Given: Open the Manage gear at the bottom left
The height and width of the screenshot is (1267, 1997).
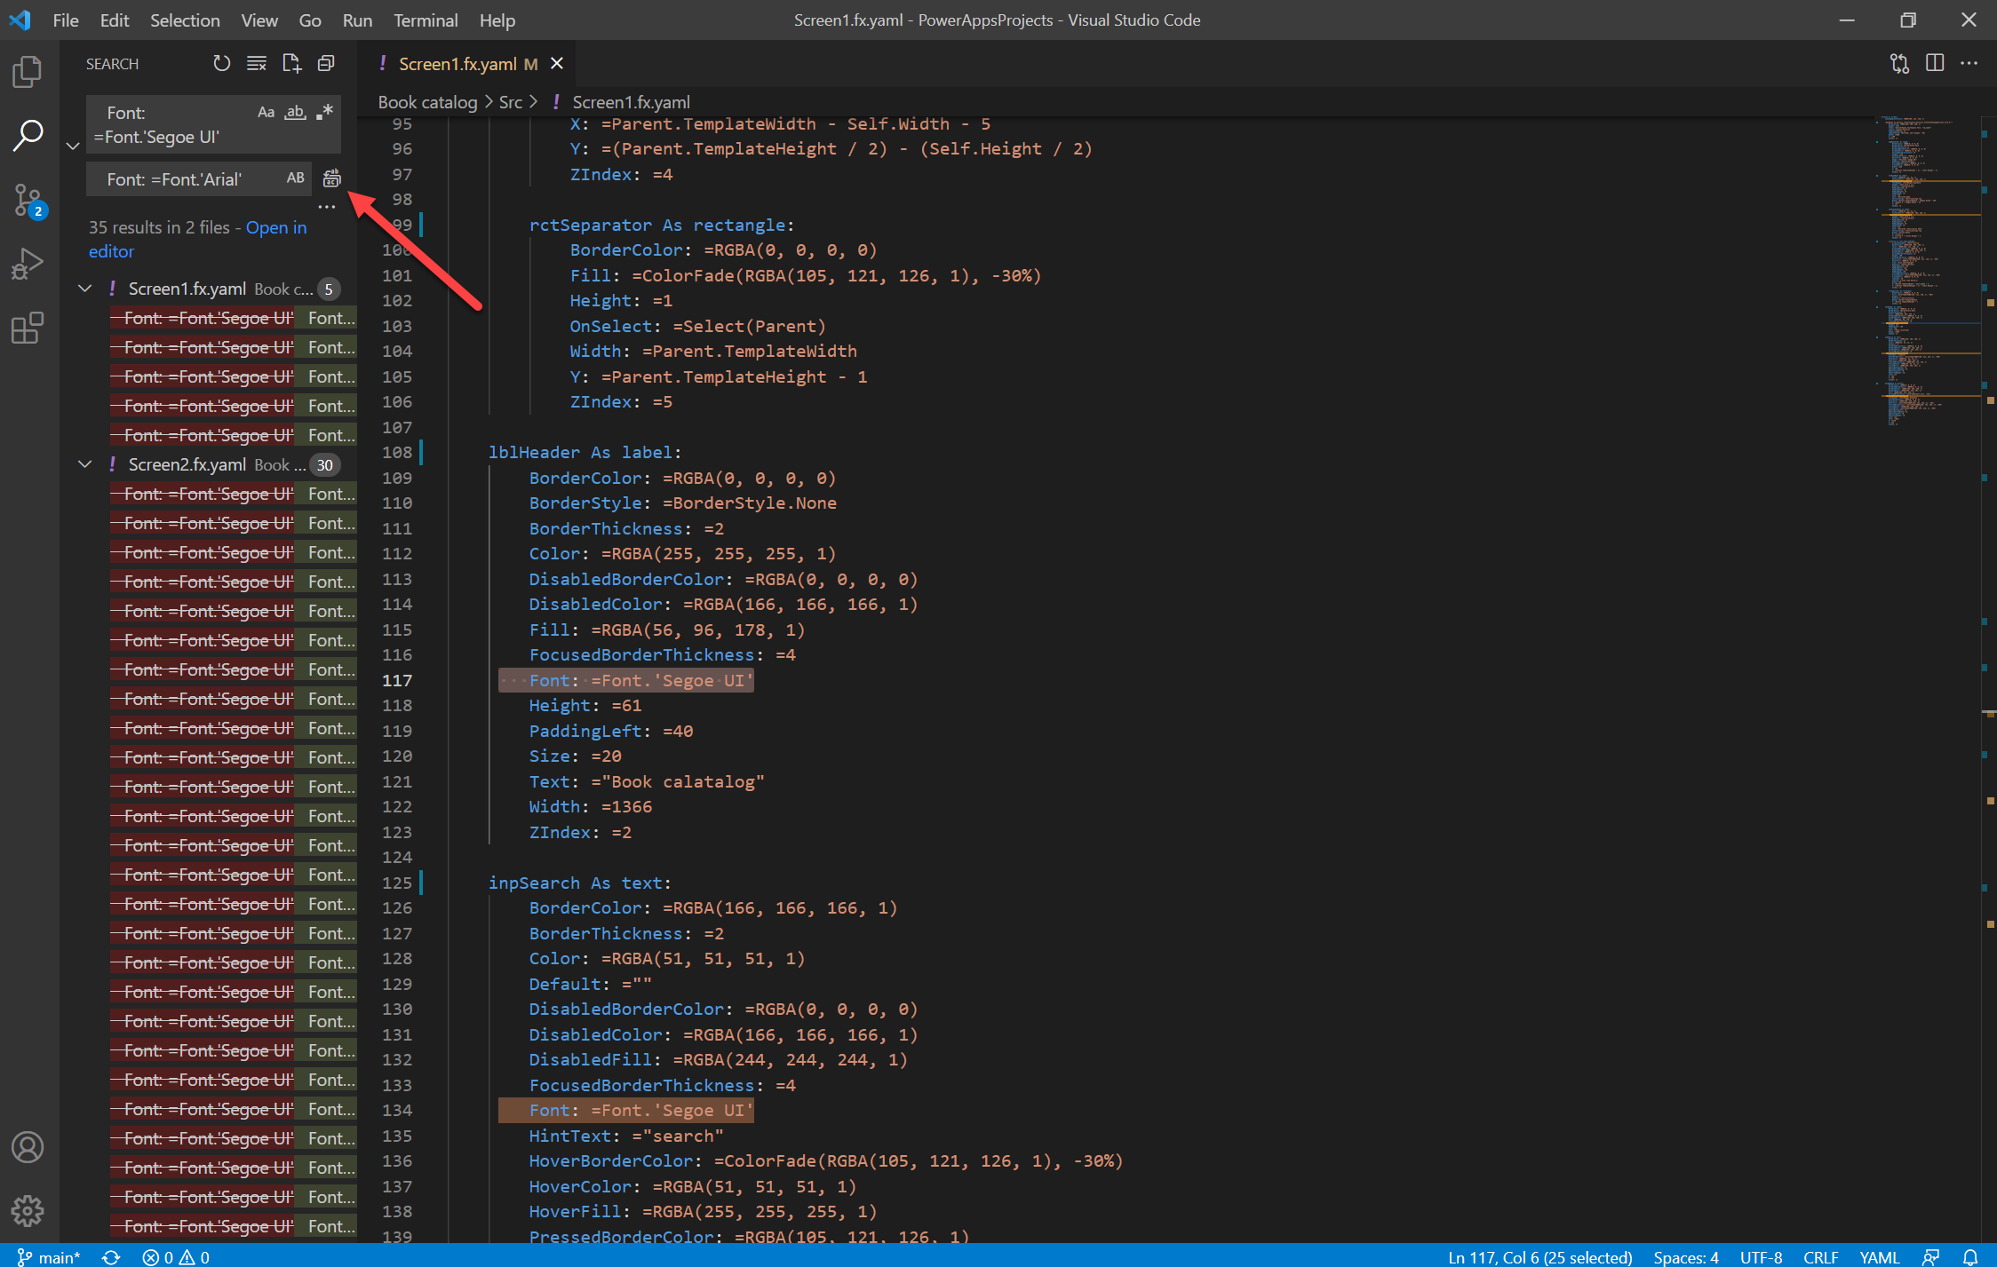Looking at the screenshot, I should click(28, 1210).
